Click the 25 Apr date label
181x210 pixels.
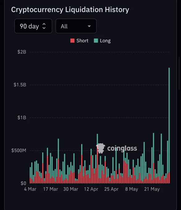[x=111, y=189]
